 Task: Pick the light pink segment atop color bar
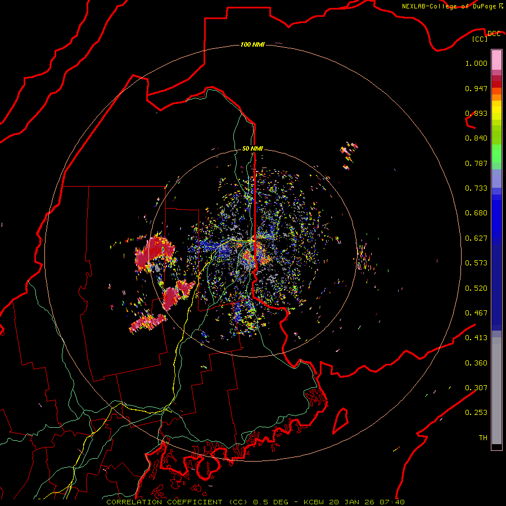click(x=496, y=60)
